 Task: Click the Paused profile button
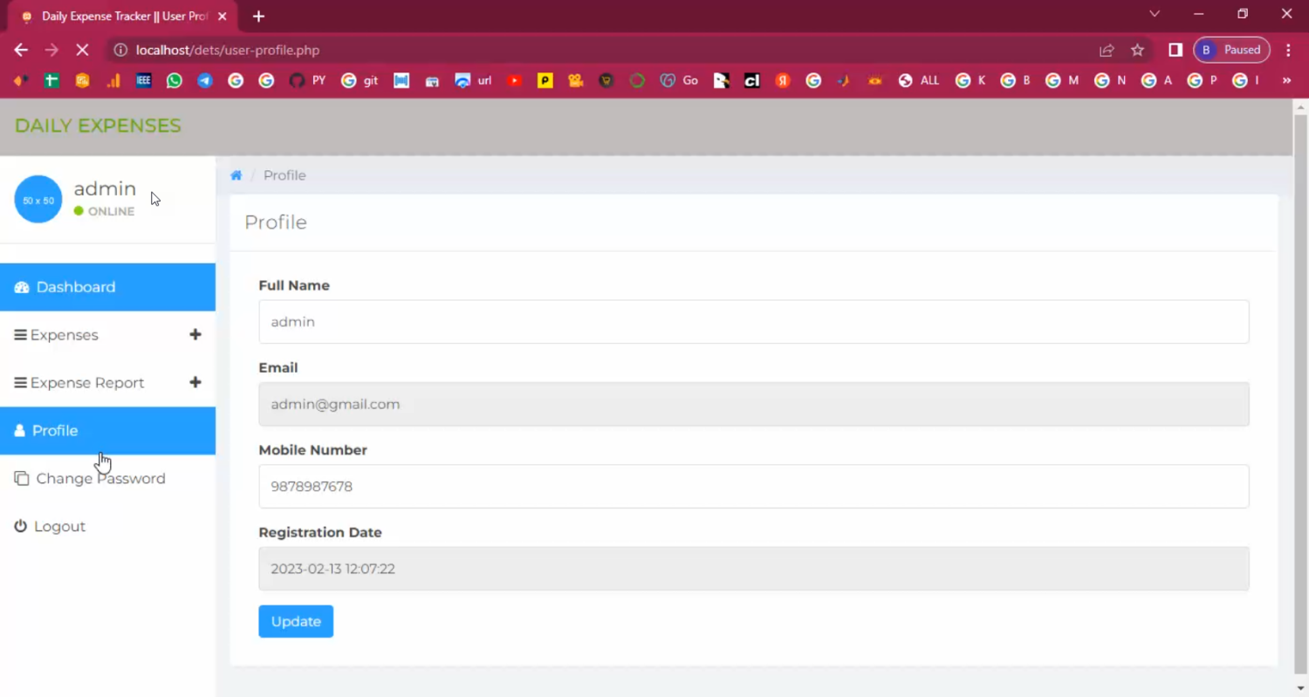(x=1231, y=50)
